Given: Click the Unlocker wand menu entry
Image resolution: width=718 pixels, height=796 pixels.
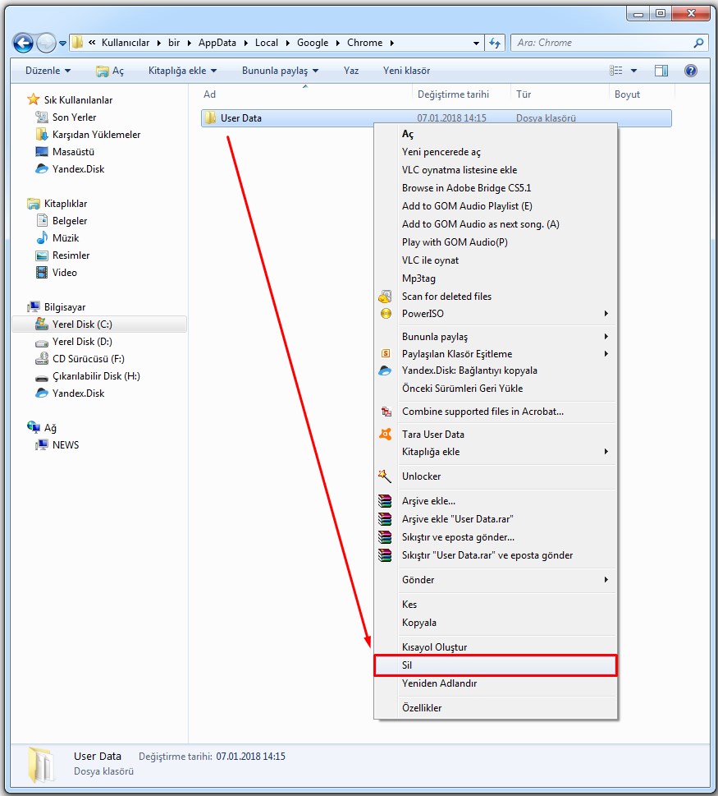Looking at the screenshot, I should pyautogui.click(x=421, y=476).
